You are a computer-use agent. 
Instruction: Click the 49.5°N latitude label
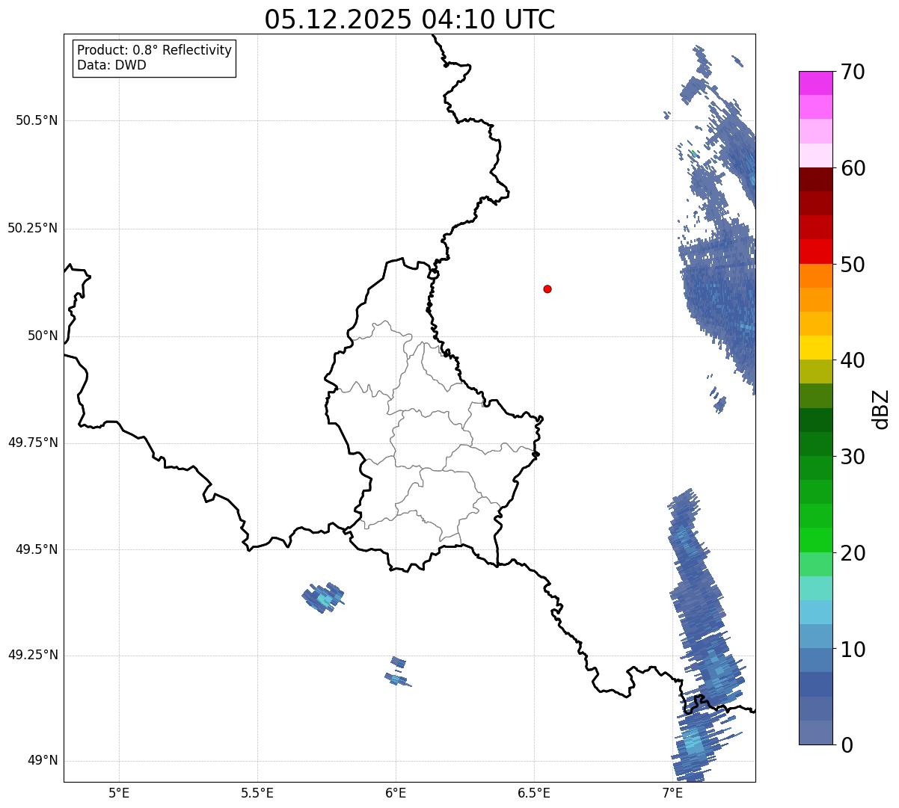click(37, 549)
